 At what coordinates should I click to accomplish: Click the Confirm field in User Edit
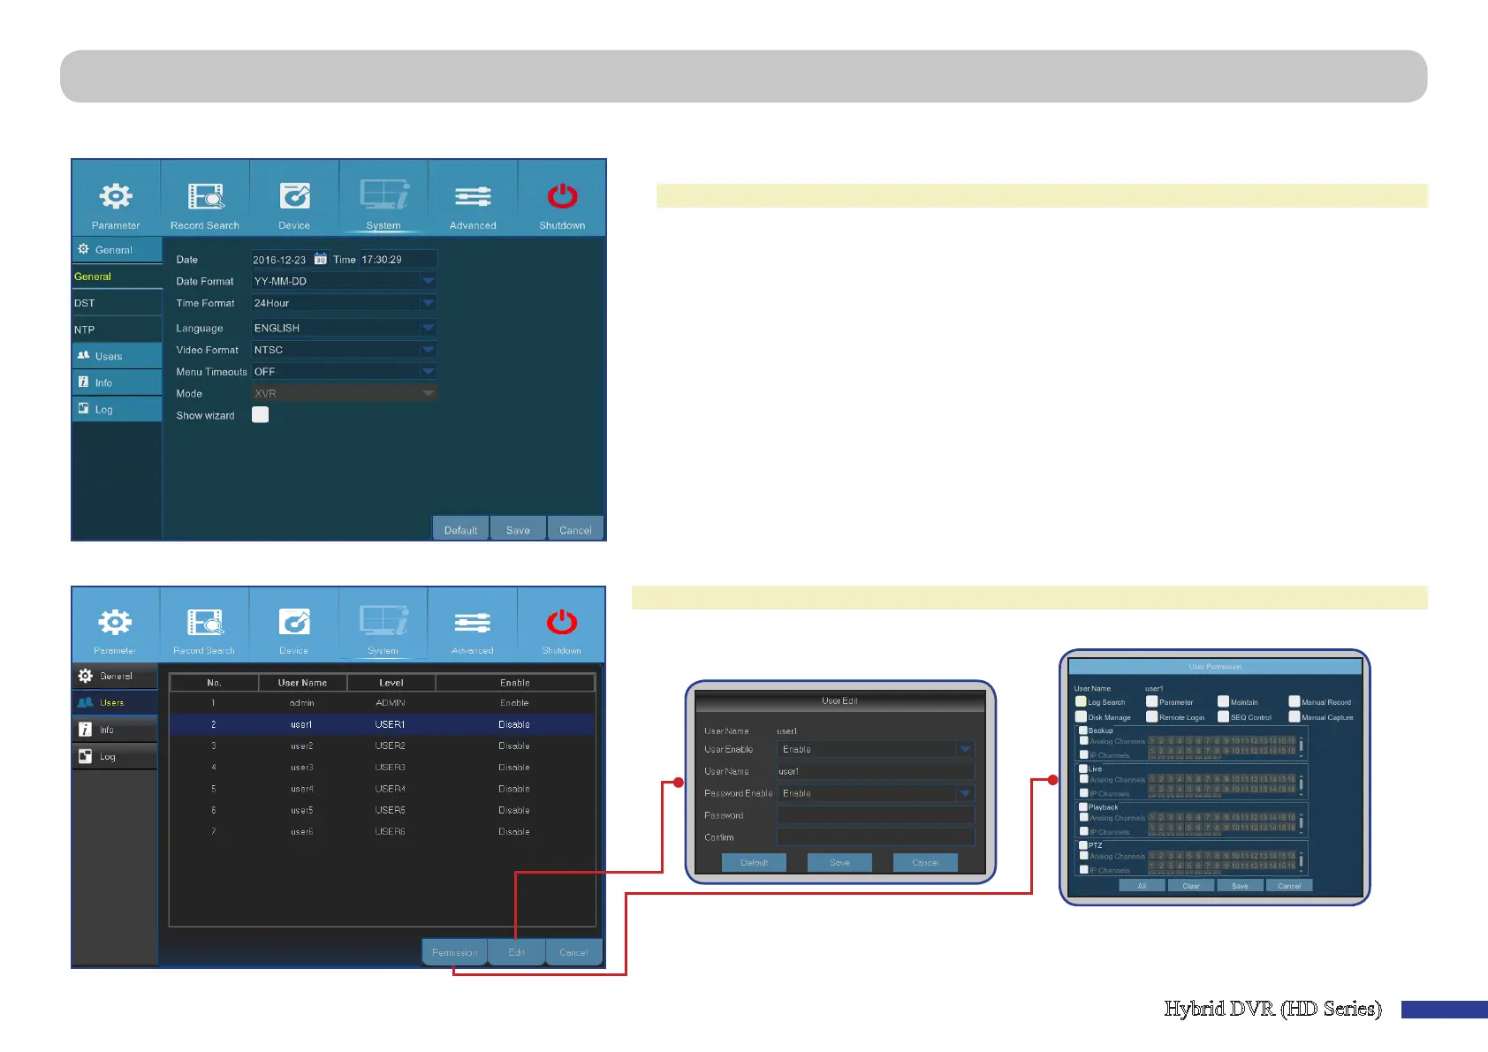[876, 837]
